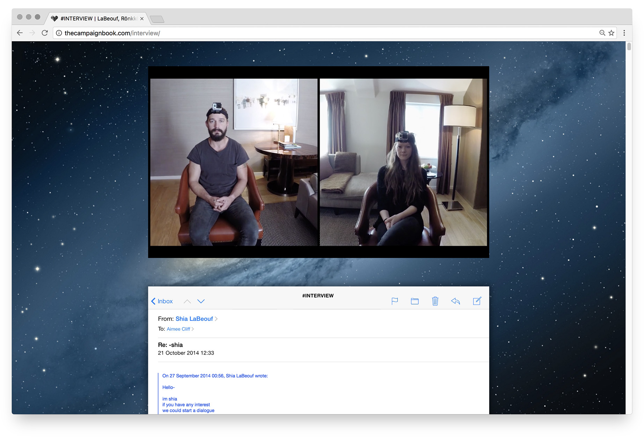Close the #INTERVIEW tab
Image resolution: width=644 pixels, height=444 pixels.
pos(142,19)
